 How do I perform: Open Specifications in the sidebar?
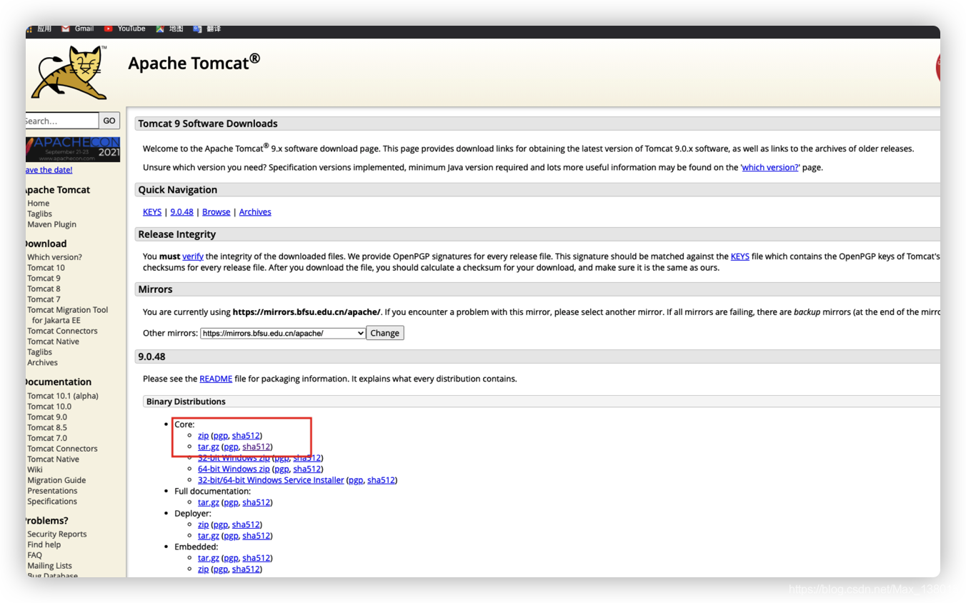[52, 502]
